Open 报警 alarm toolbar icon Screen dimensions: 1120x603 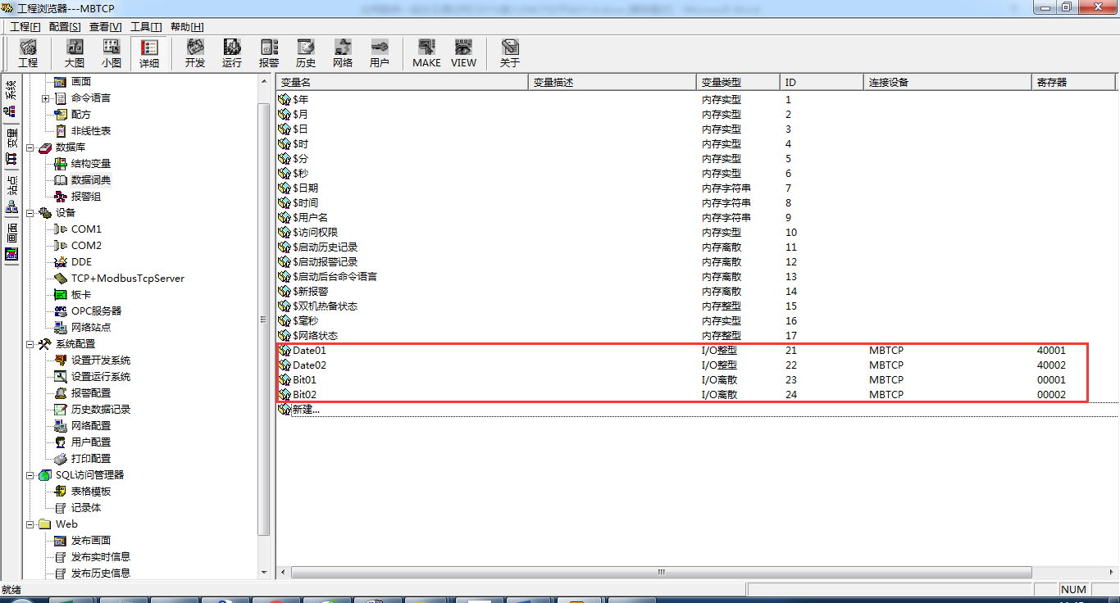269,53
